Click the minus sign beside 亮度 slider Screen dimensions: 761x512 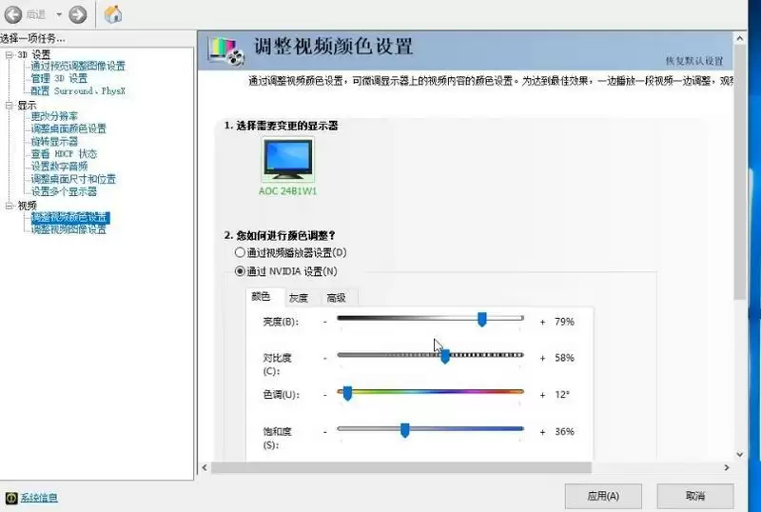point(324,322)
